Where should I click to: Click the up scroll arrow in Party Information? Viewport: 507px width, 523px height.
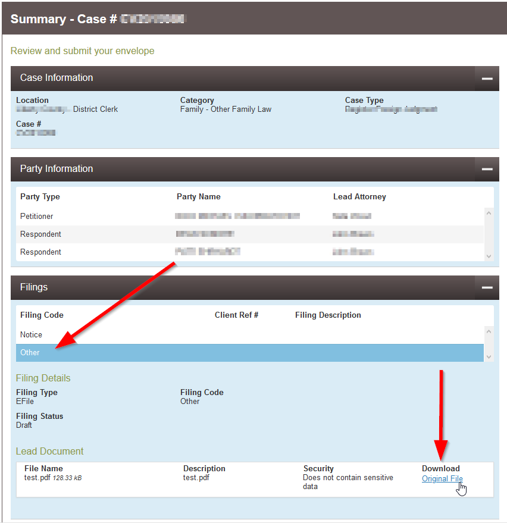coord(489,212)
